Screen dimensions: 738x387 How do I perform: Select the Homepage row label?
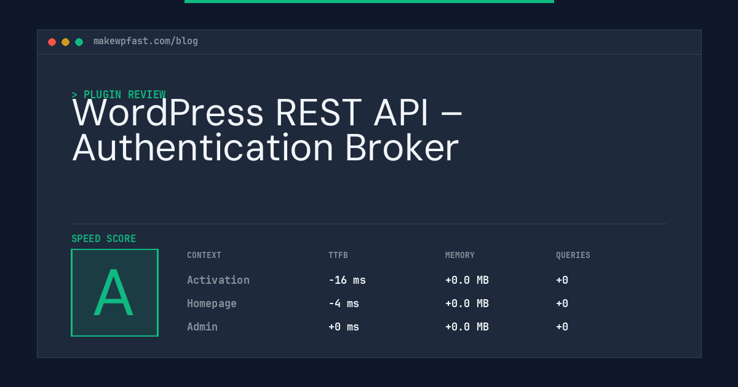point(212,303)
